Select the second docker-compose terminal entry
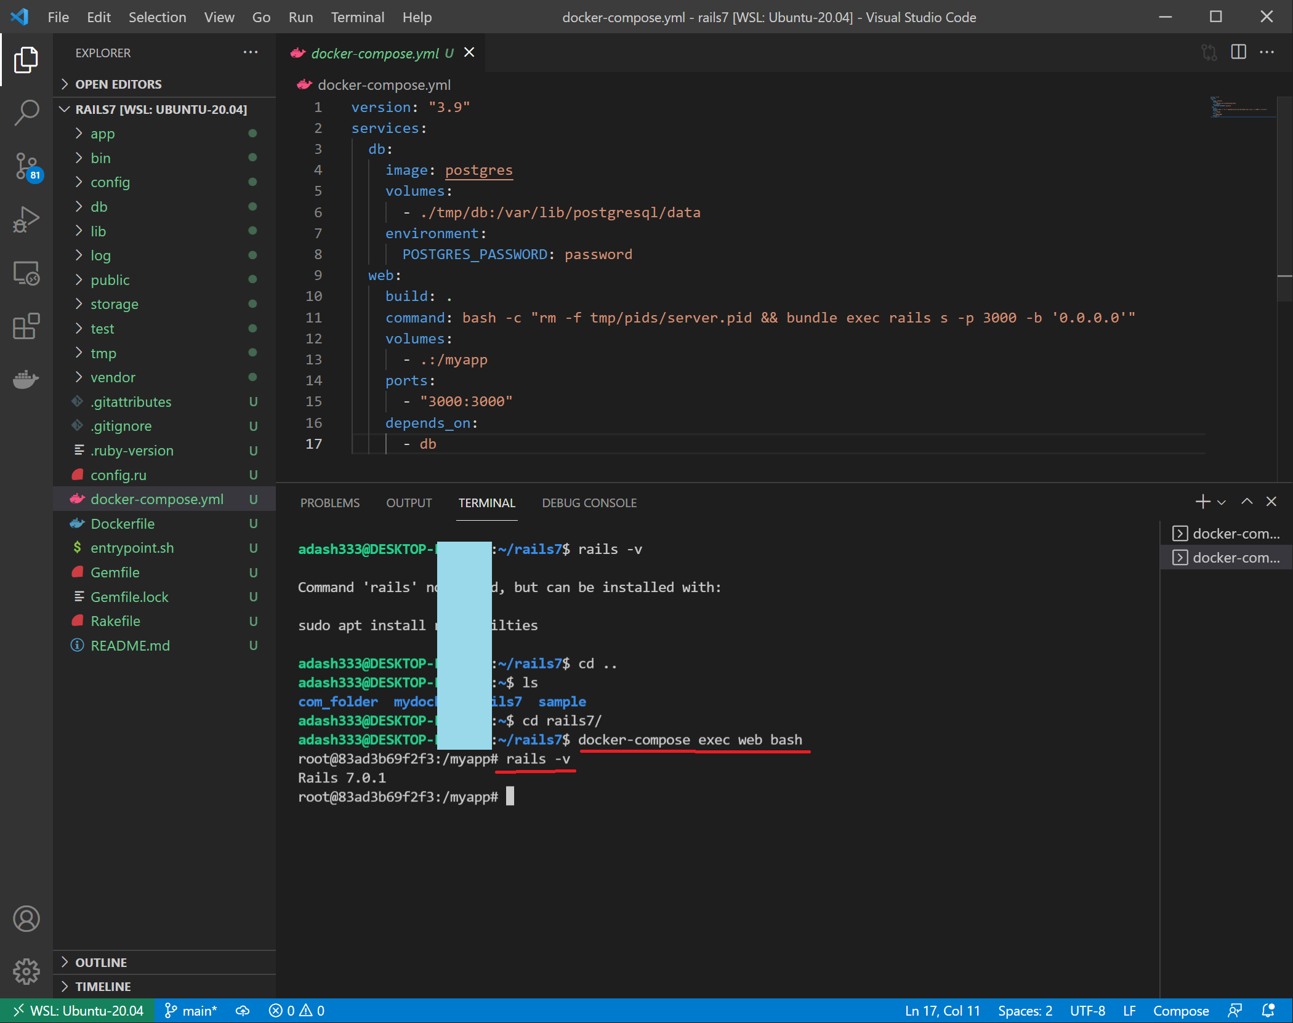1293x1023 pixels. point(1226,558)
